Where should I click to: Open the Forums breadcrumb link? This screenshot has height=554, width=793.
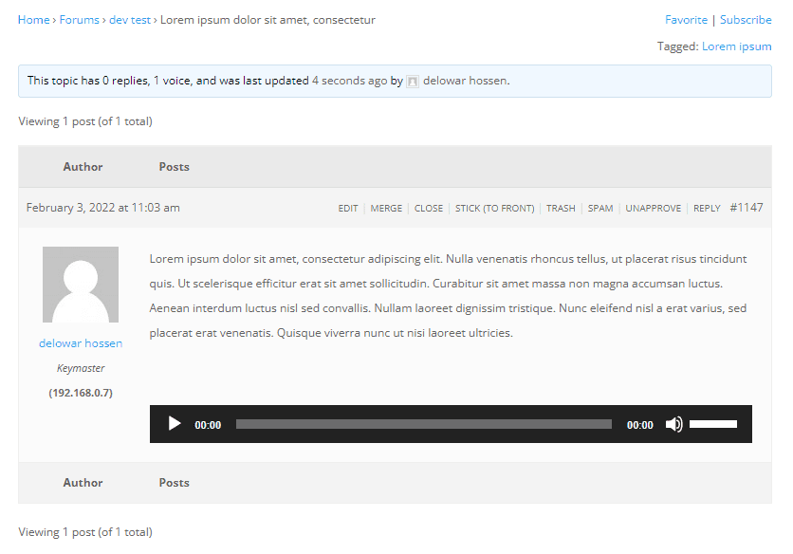point(80,20)
